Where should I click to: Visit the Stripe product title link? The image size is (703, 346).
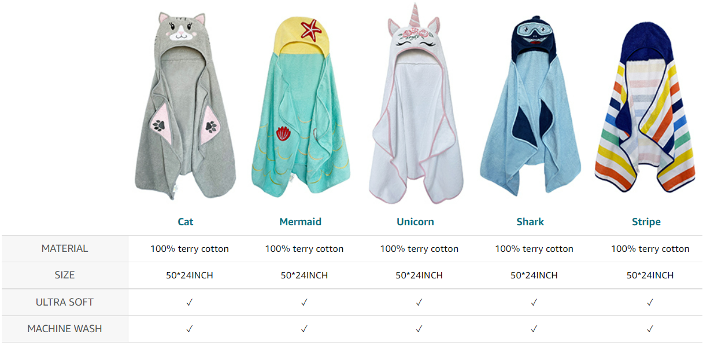pyautogui.click(x=646, y=222)
